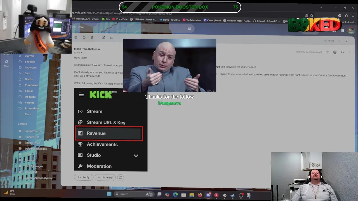Open the YouTube Music bookmark

pyautogui.click(x=192, y=20)
